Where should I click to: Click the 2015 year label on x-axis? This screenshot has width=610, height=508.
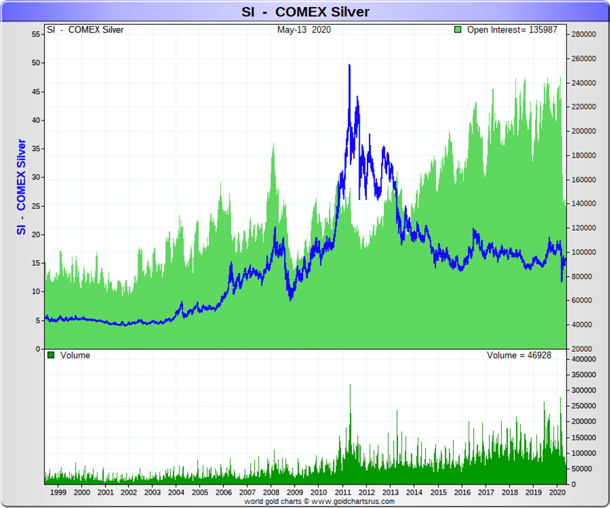coord(439,492)
